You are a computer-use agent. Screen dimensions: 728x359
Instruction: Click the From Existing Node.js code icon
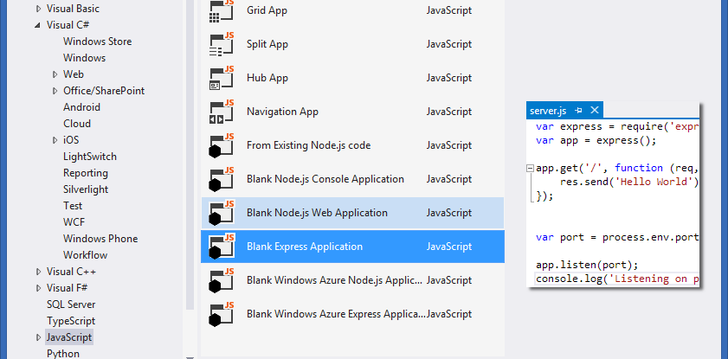(222, 145)
